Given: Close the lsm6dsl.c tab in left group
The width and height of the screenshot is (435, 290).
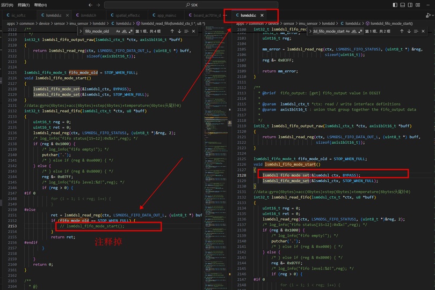Looking at the screenshot, I should click(68, 15).
